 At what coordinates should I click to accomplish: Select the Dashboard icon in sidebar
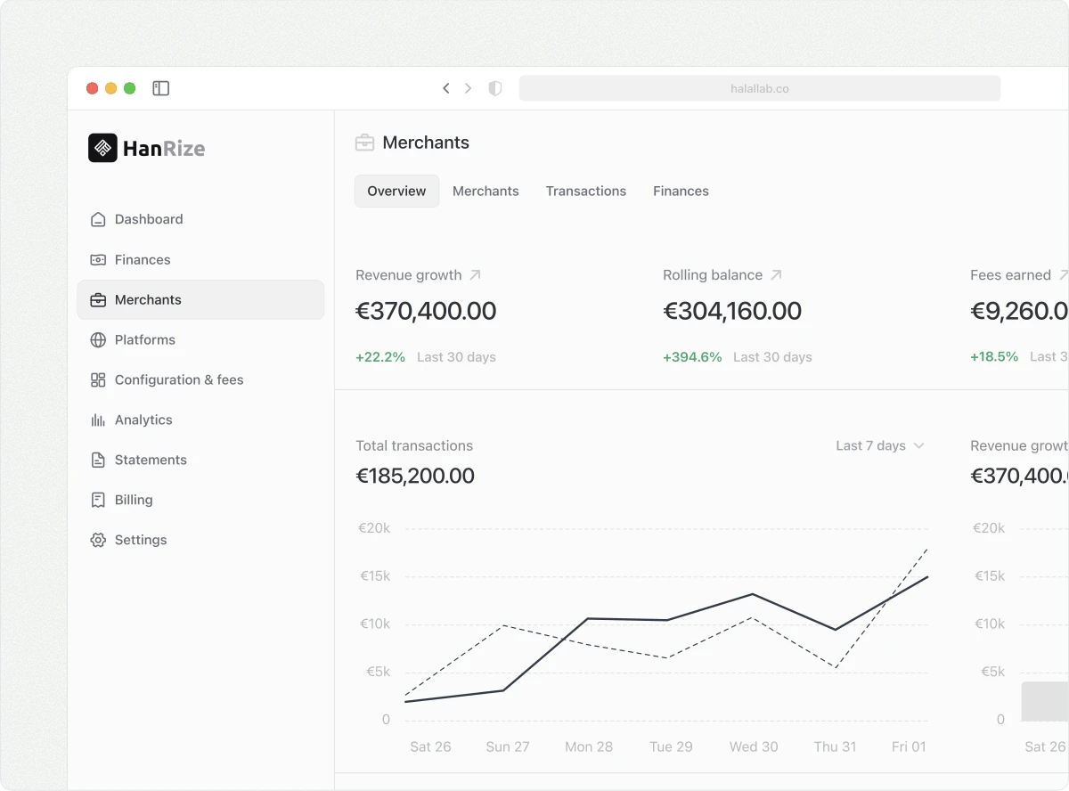pyautogui.click(x=98, y=218)
